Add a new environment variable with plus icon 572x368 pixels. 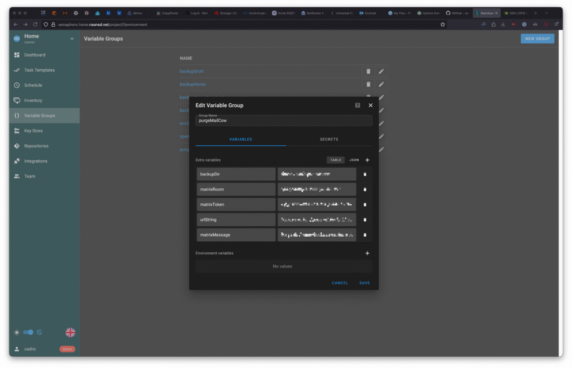367,253
